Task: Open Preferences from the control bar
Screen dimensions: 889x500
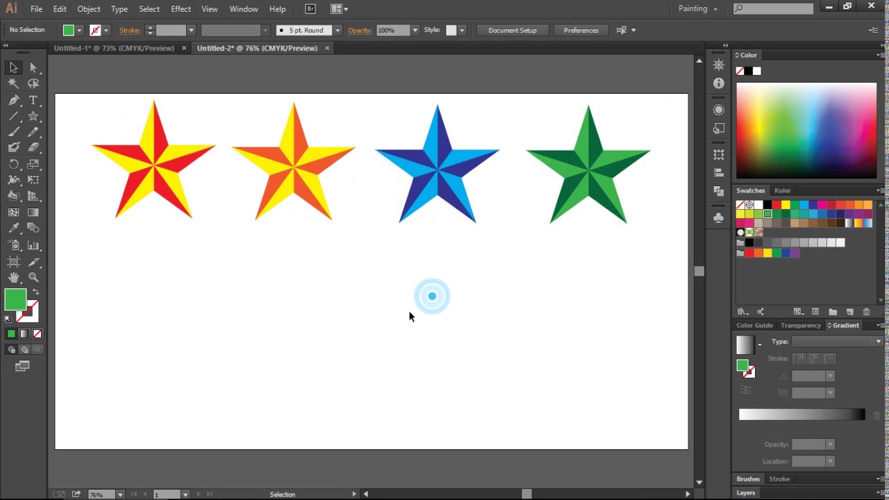Action: click(581, 31)
